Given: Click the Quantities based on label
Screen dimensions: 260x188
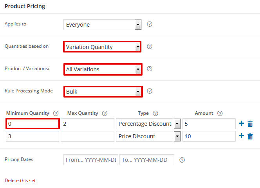Looking at the screenshot, I should (x=27, y=46).
